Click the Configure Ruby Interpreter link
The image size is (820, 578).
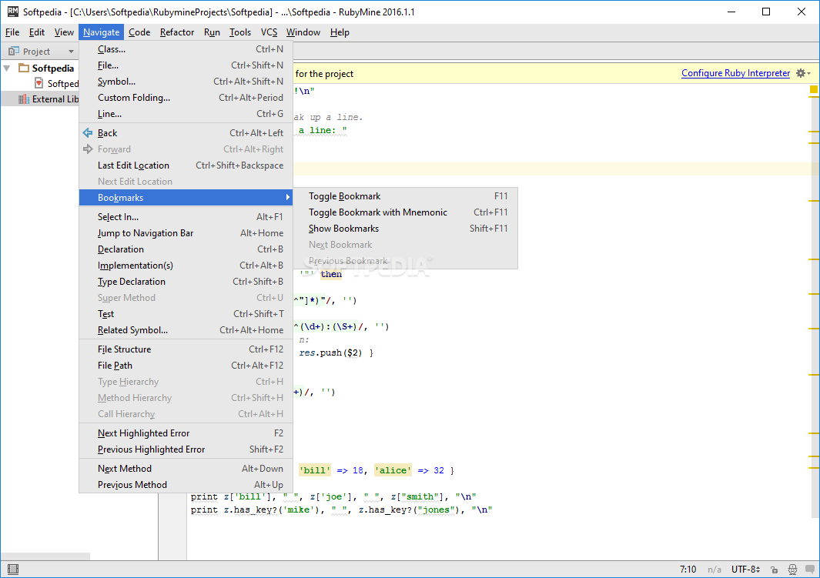pos(735,73)
